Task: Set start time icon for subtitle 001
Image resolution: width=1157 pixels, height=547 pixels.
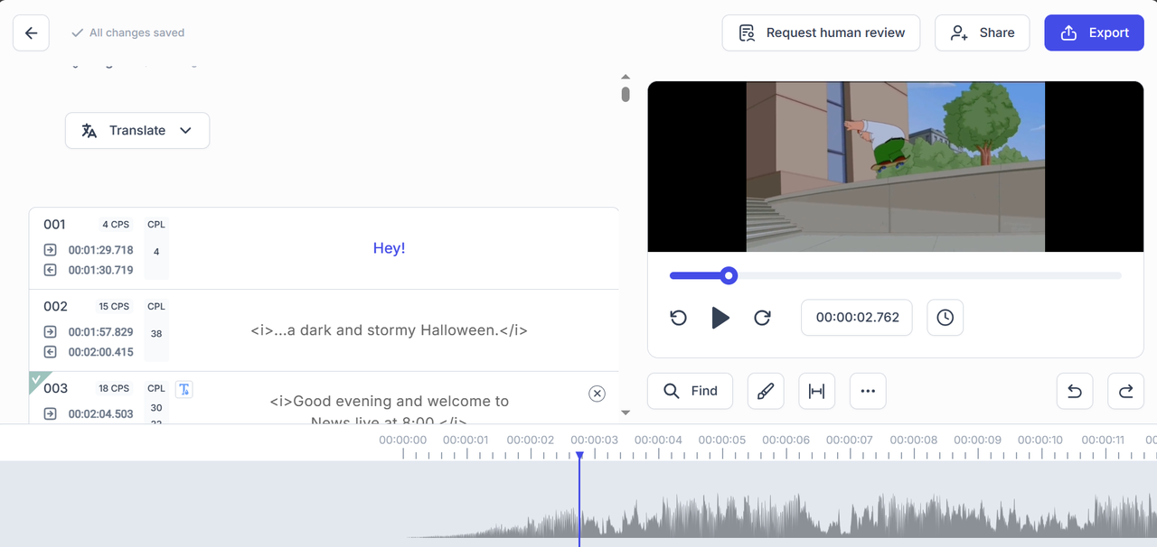Action: (x=50, y=250)
